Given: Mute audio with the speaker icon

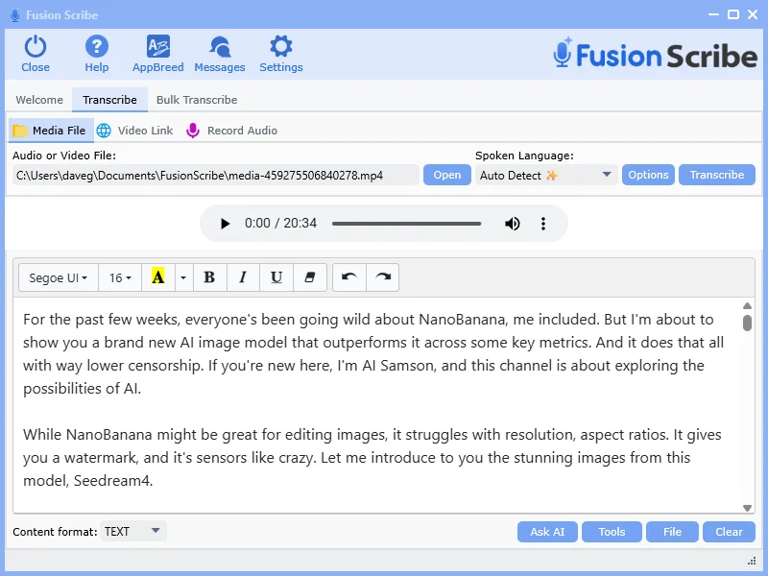Looking at the screenshot, I should tap(512, 223).
